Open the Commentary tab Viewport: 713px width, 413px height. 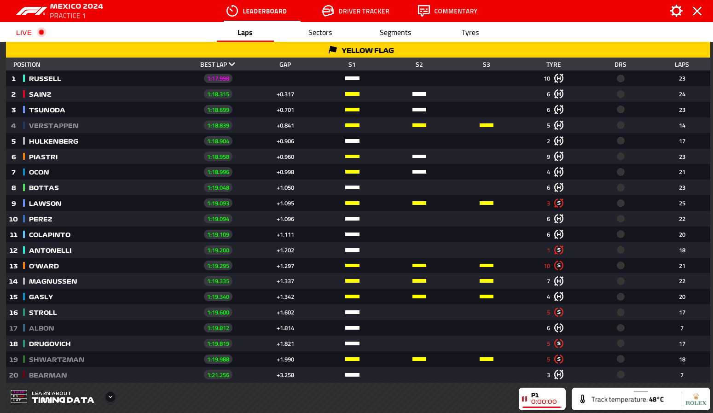[x=447, y=11]
